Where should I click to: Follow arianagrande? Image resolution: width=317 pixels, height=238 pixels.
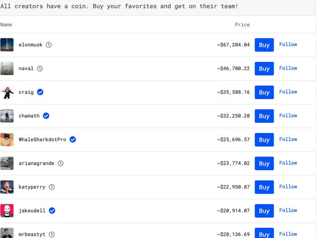click(x=288, y=163)
